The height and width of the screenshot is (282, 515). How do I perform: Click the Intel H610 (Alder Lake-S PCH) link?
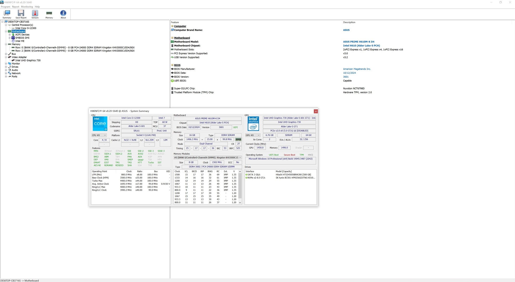pos(361,46)
